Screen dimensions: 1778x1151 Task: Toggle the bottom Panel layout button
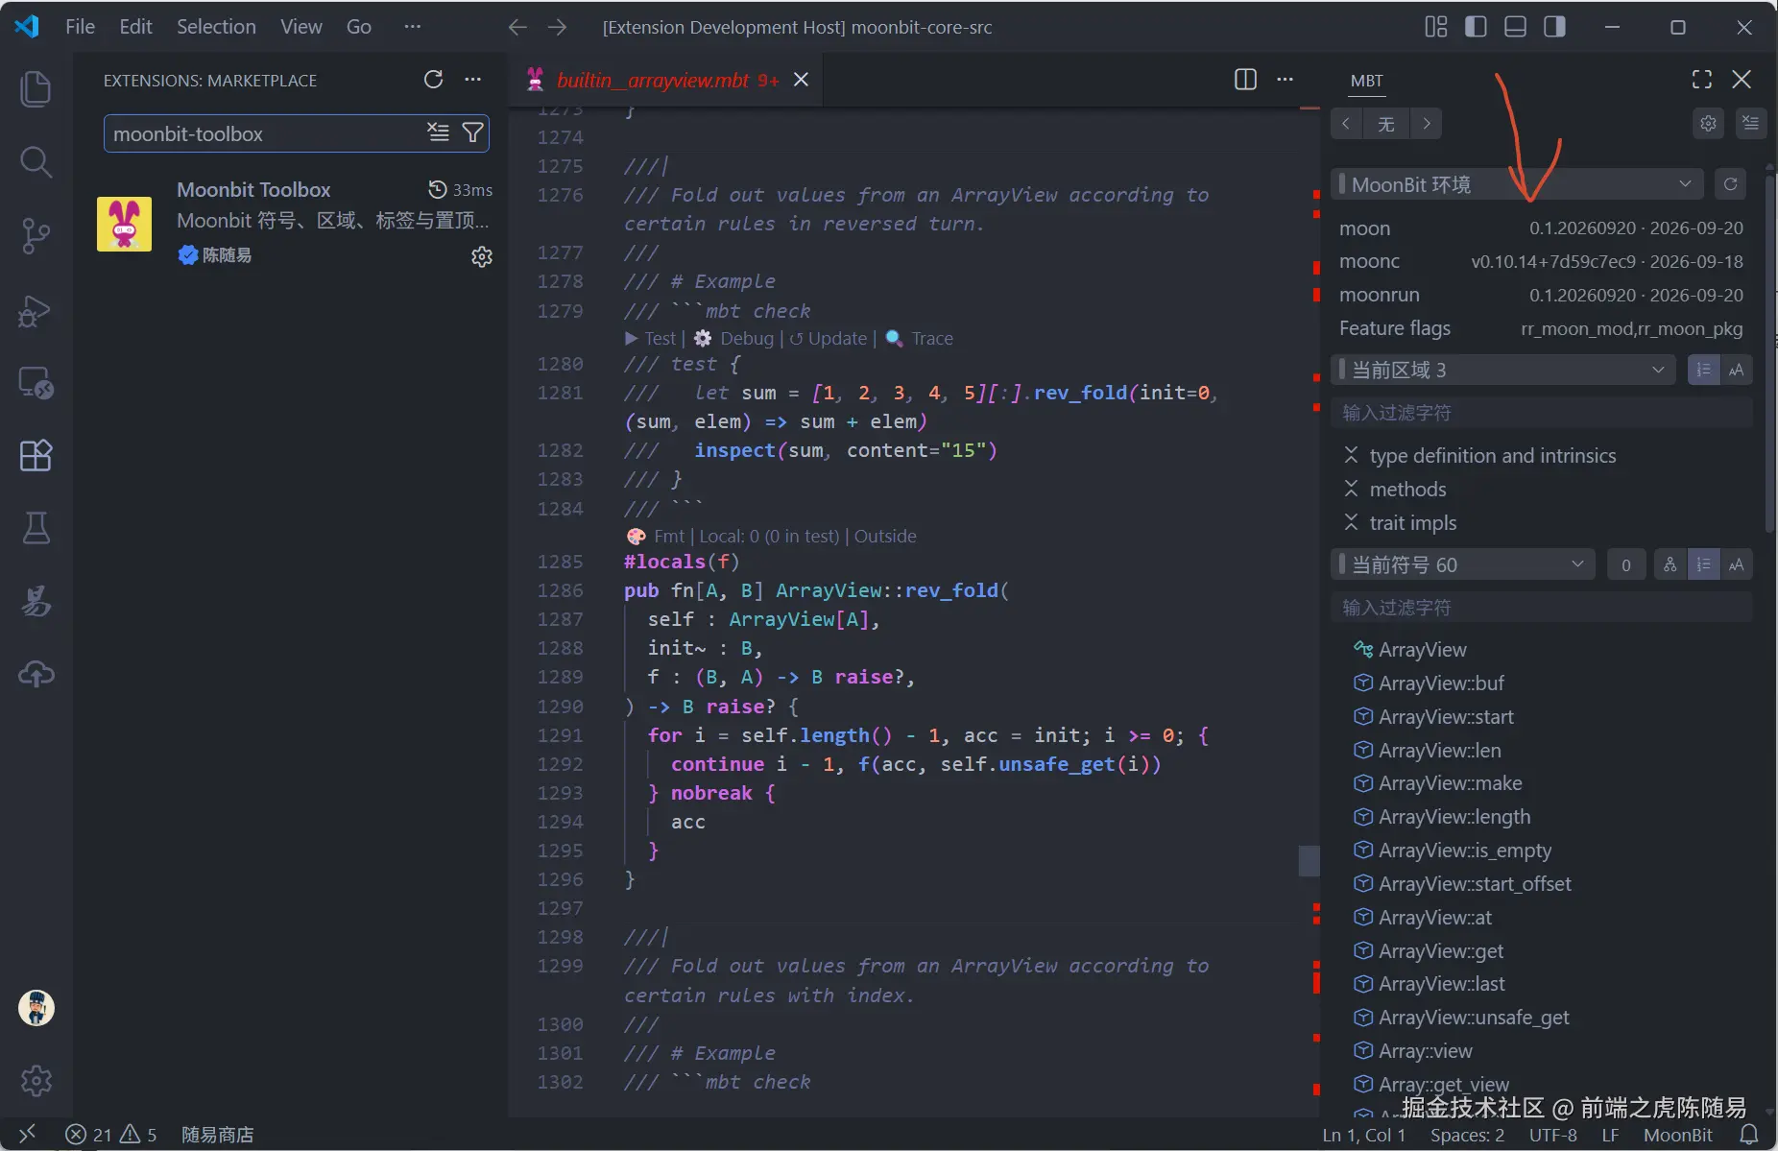pos(1515,27)
